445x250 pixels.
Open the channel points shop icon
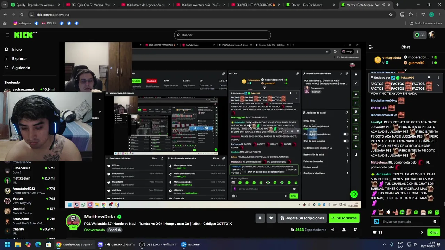click(x=374, y=232)
